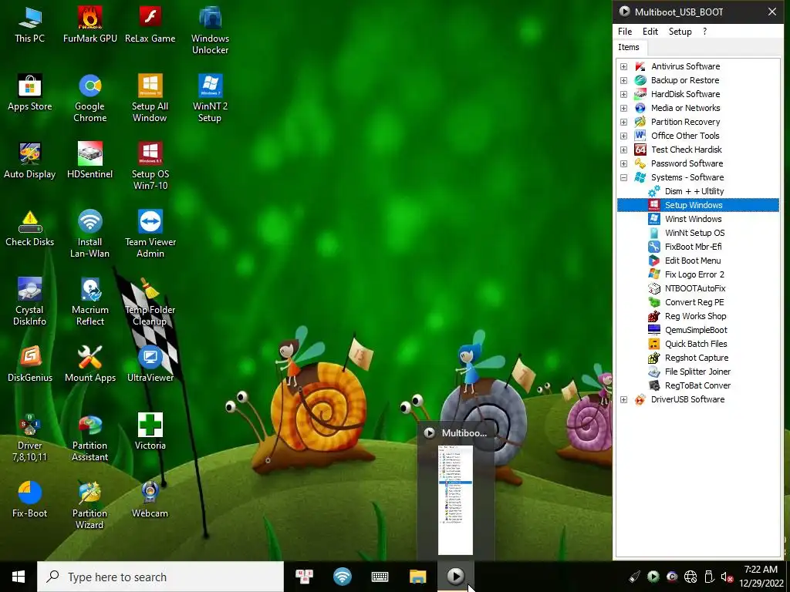Select the Victoria desktop icon

coord(150,432)
